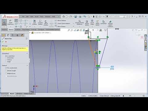
Task: Select the Line sketch tool
Action: tap(16, 21)
